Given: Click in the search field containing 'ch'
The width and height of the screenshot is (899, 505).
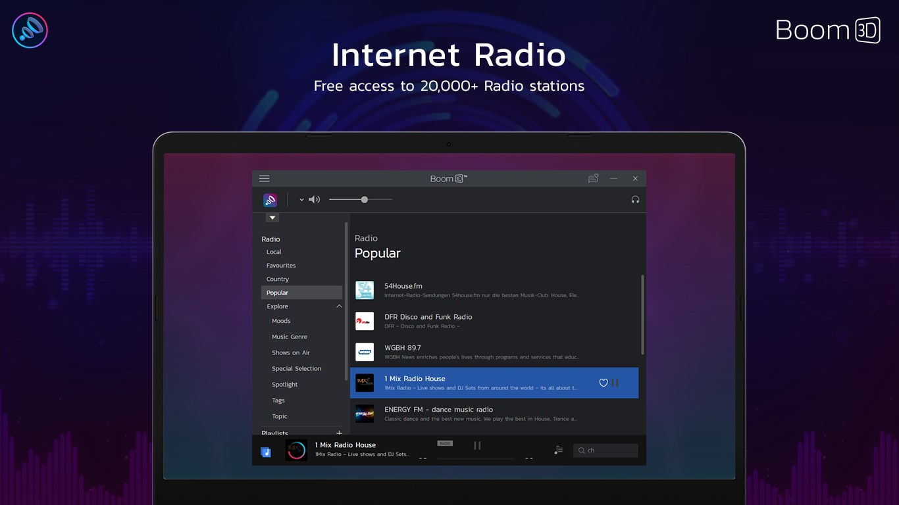Looking at the screenshot, I should 605,450.
